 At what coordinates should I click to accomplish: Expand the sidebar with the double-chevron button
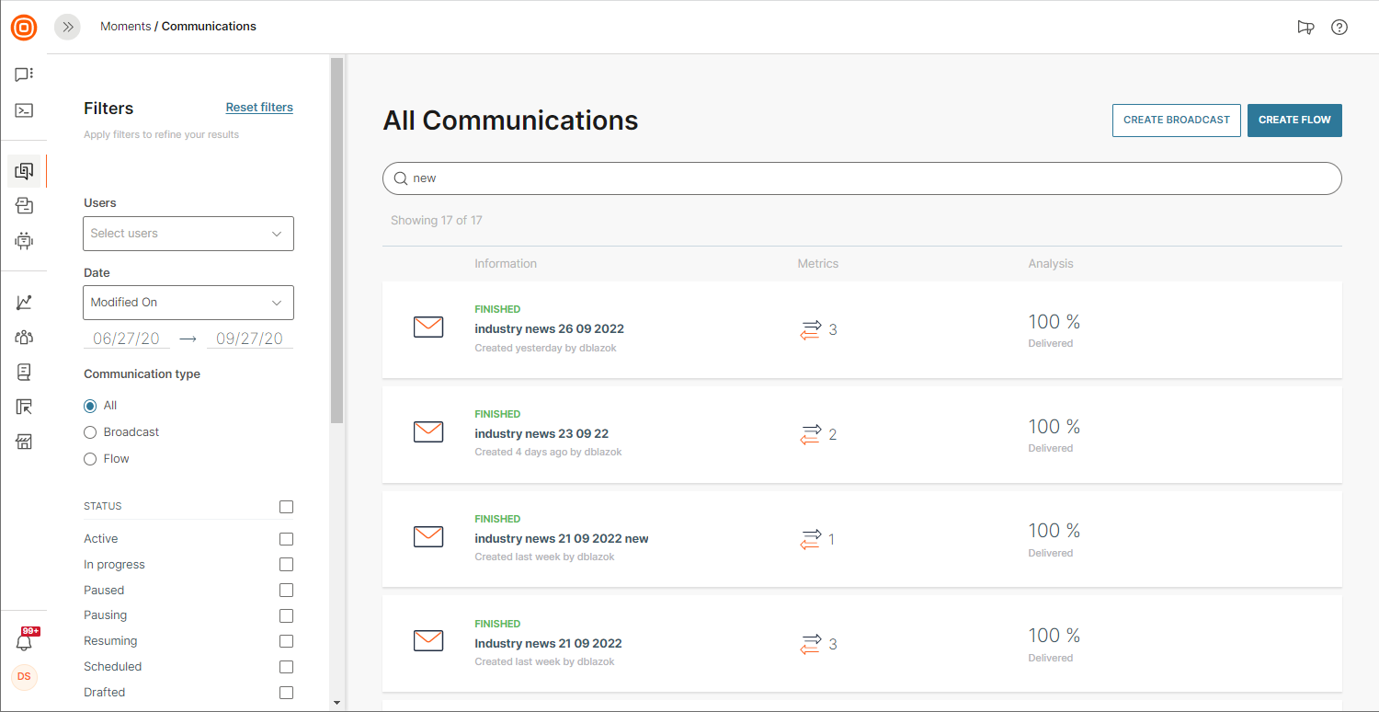tap(67, 28)
